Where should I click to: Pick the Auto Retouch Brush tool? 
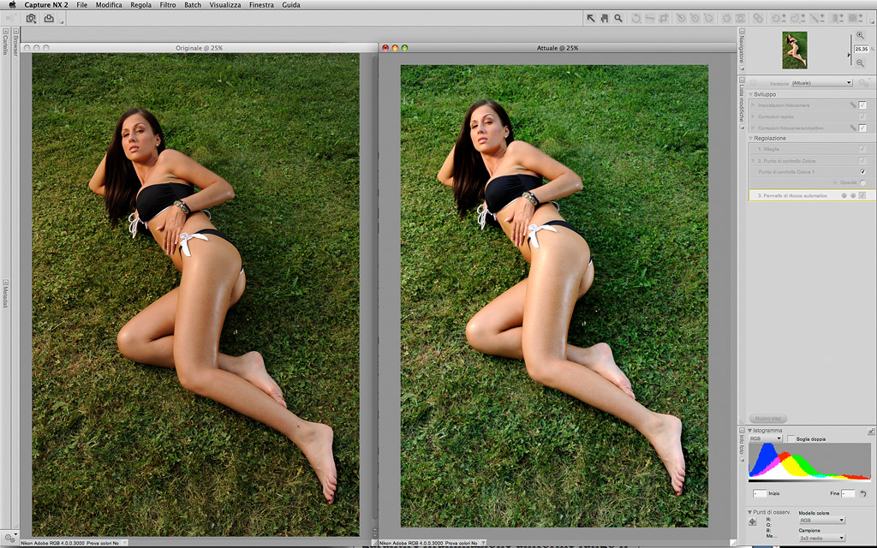coord(758,19)
